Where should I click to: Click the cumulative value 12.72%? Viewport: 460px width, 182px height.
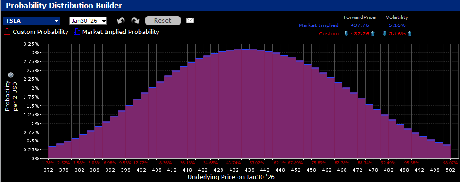point(141,163)
